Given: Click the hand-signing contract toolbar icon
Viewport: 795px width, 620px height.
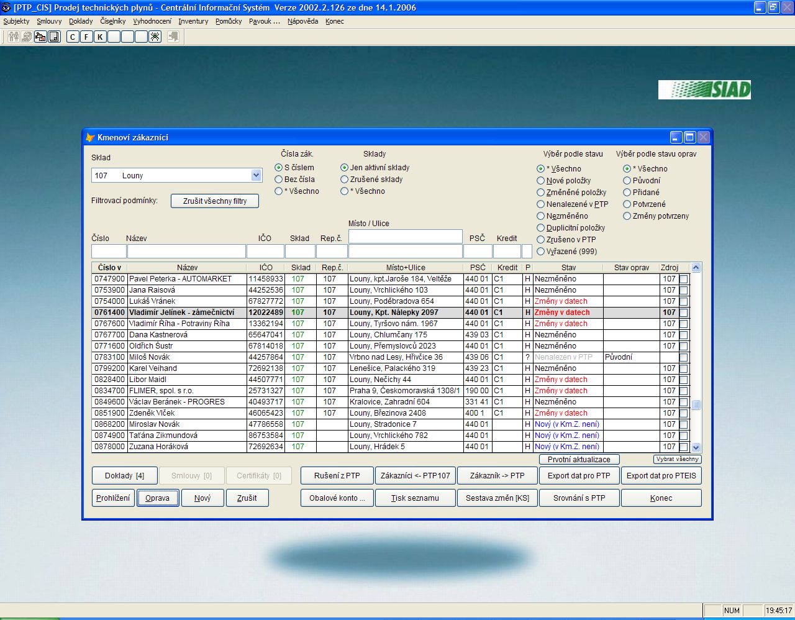Looking at the screenshot, I should 40,37.
